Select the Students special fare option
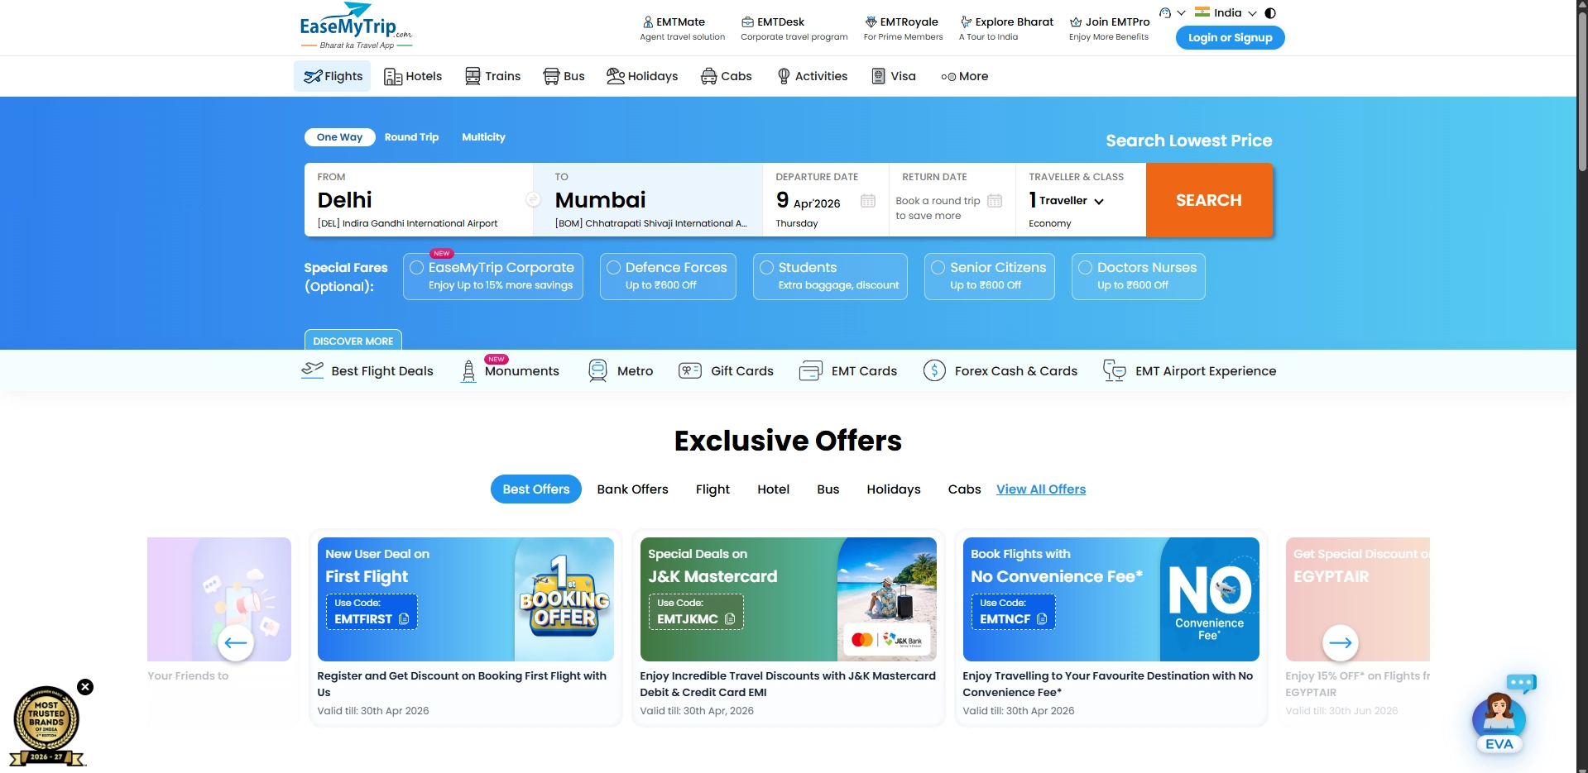The height and width of the screenshot is (773, 1588). (x=767, y=268)
